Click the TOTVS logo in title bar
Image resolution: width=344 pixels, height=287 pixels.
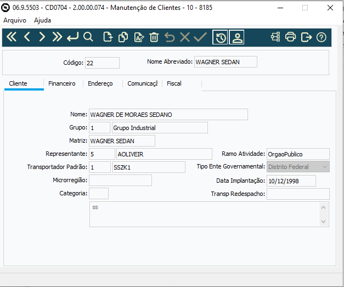(5, 8)
